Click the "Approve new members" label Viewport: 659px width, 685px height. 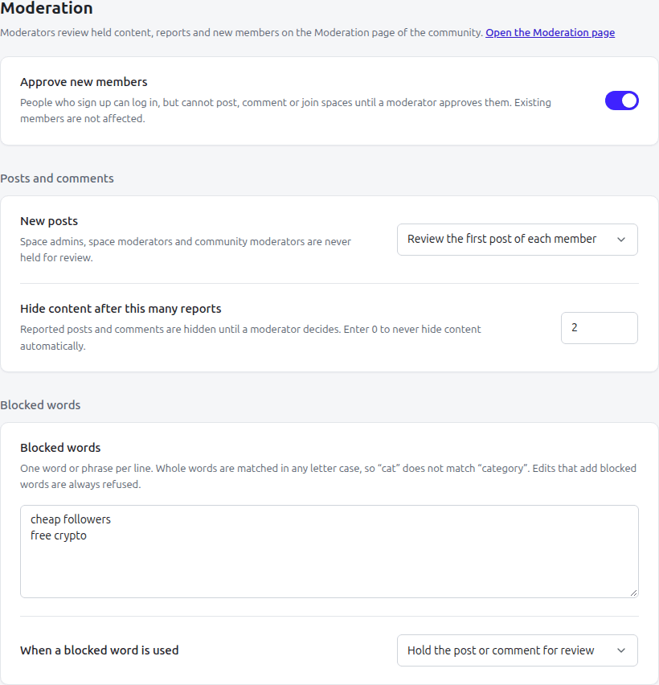click(x=84, y=82)
